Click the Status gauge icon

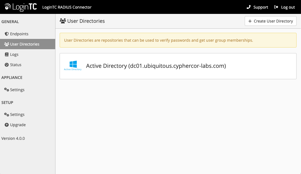(7, 65)
